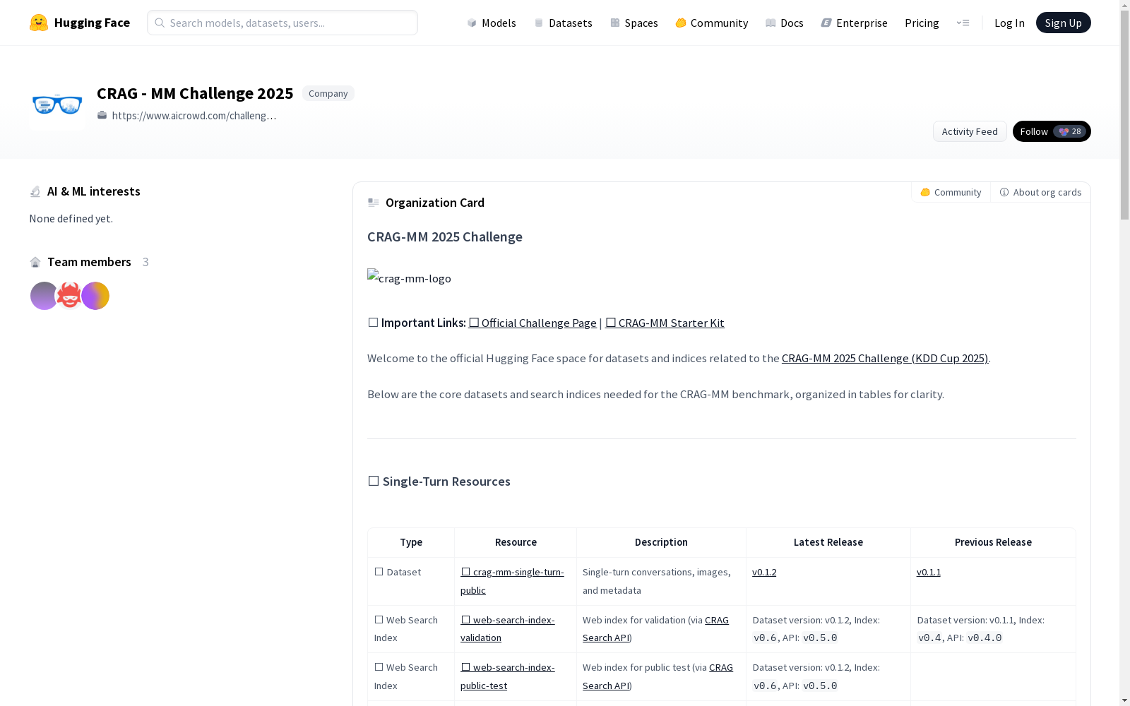1130x706 pixels.
Task: Open the Community menu item in navbar
Action: (x=712, y=23)
